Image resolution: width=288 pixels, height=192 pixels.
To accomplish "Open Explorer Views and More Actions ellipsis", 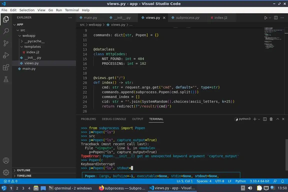I will 70,18.
